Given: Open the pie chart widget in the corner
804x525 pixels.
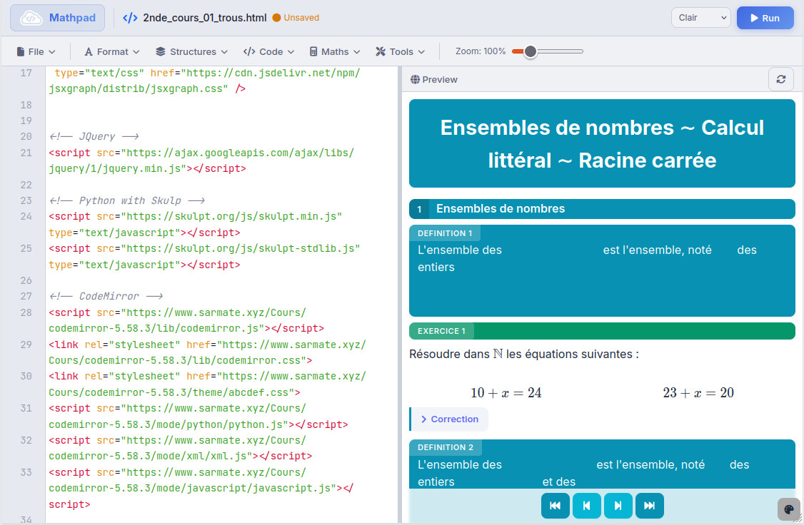Looking at the screenshot, I should click(x=788, y=509).
